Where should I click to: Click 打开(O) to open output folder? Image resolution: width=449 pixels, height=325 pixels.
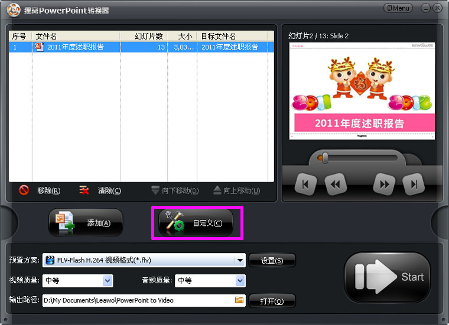pos(272,301)
